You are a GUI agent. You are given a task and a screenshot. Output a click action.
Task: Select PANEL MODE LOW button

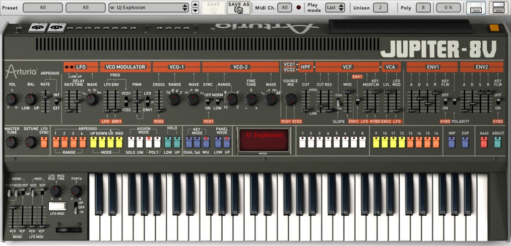218,142
